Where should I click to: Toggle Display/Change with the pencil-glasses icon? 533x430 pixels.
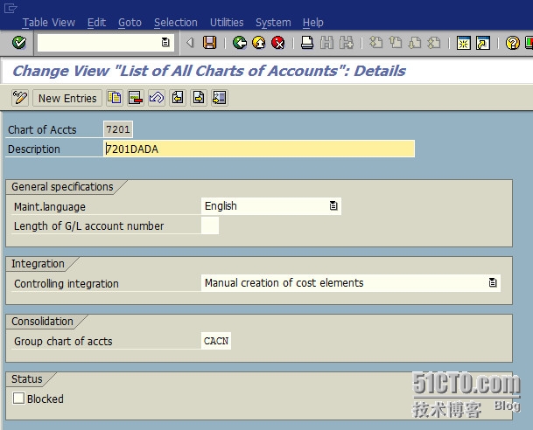tap(20, 98)
